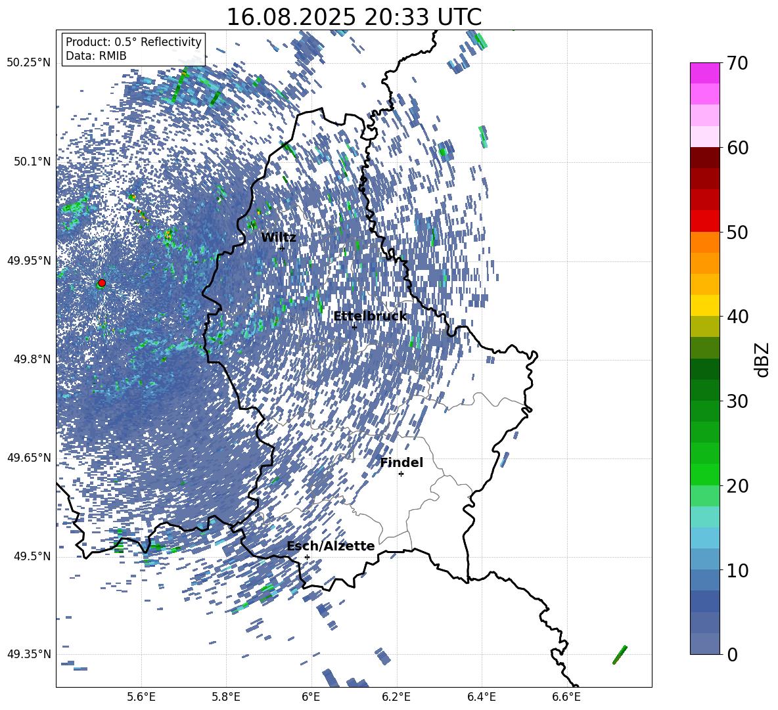
Task: Click the Findel location cross marker
Action: pyautogui.click(x=401, y=474)
